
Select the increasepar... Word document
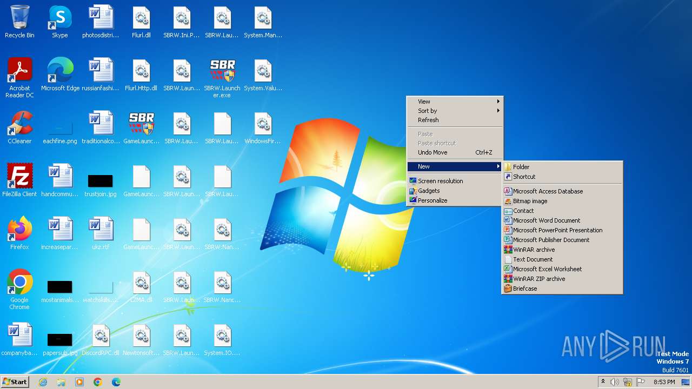coord(60,233)
